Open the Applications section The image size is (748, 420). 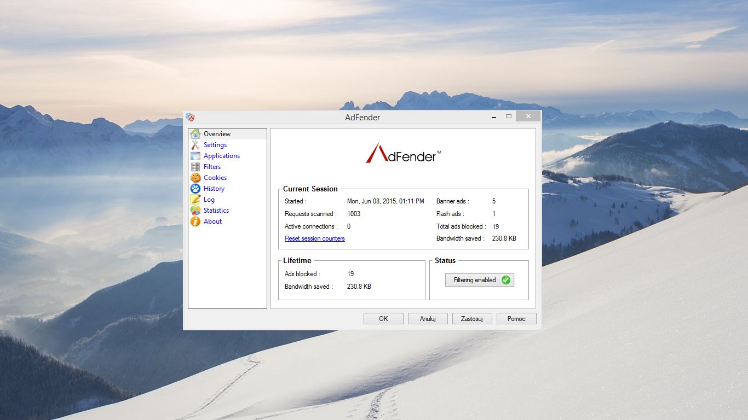pyautogui.click(x=222, y=156)
